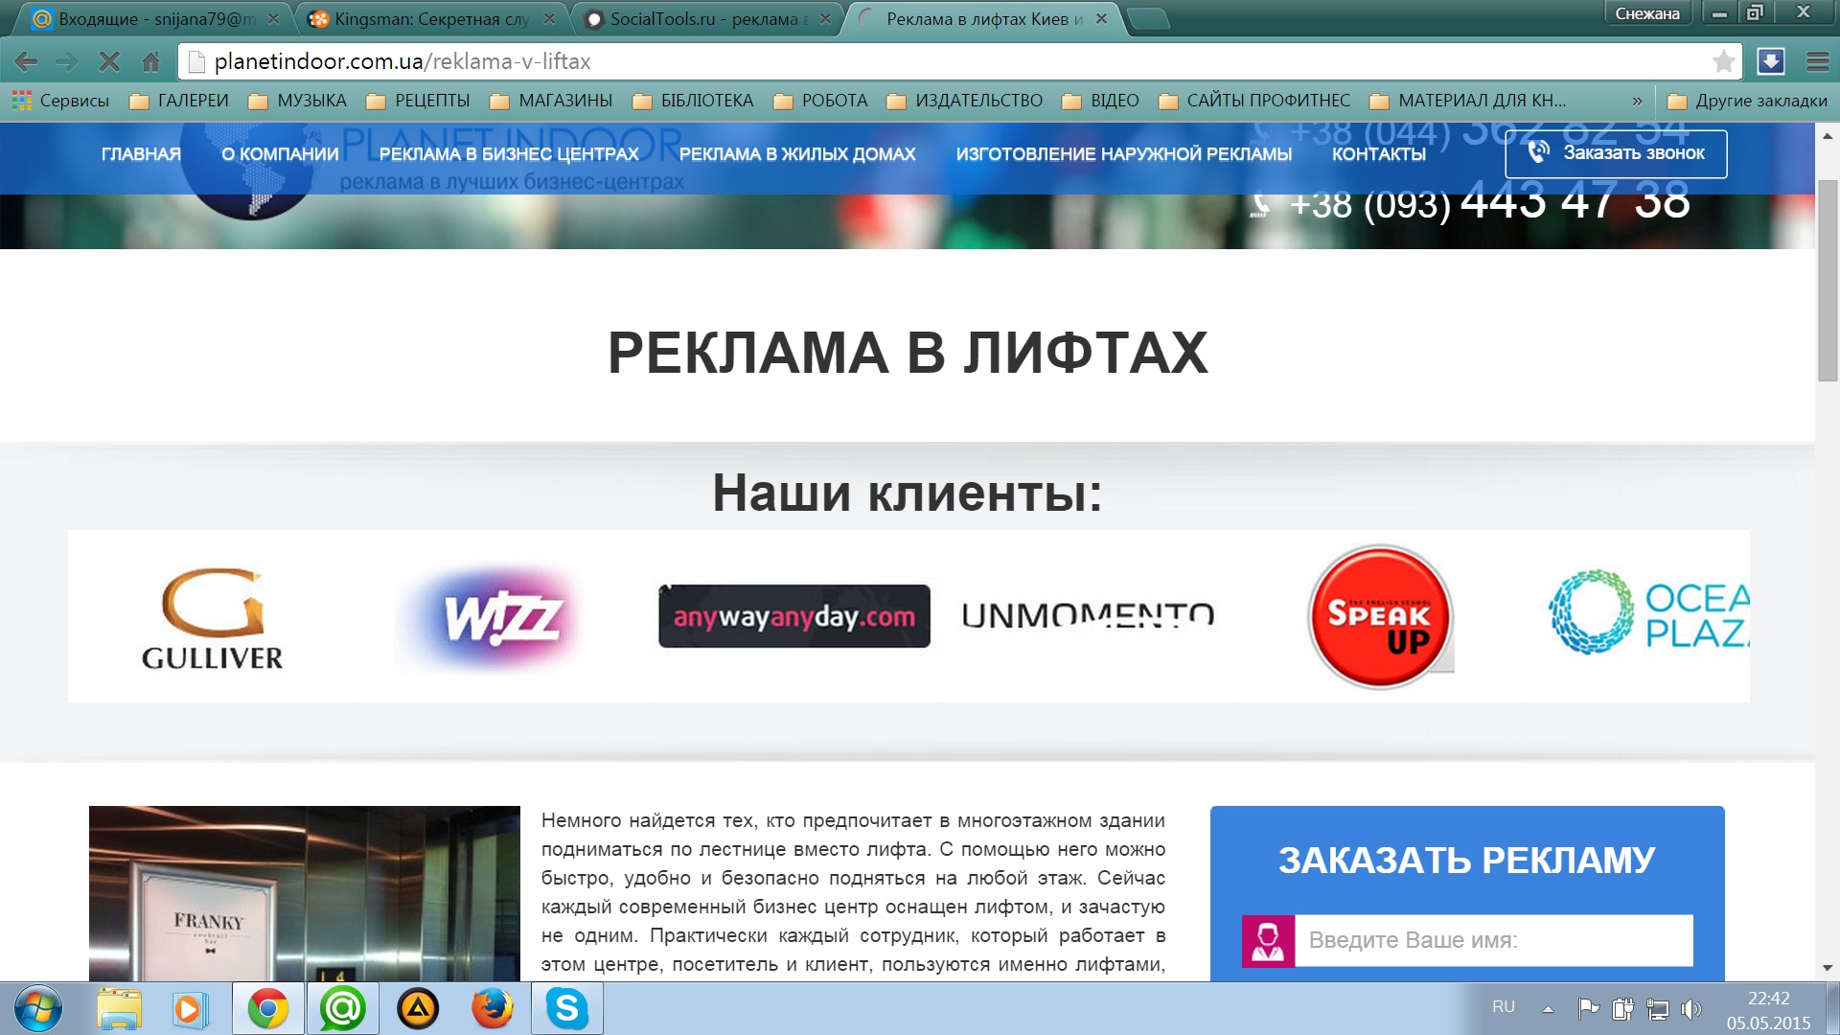The height and width of the screenshot is (1035, 1840).
Task: Open the Action Center flag icon
Action: (1588, 1008)
